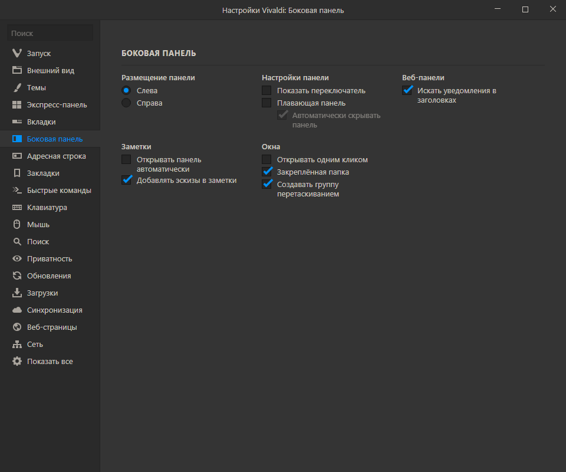Enable Открывать одним кликом checkbox

pyautogui.click(x=266, y=159)
